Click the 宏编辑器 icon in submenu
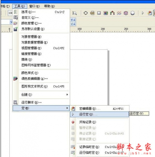 pyautogui.click(x=73, y=109)
